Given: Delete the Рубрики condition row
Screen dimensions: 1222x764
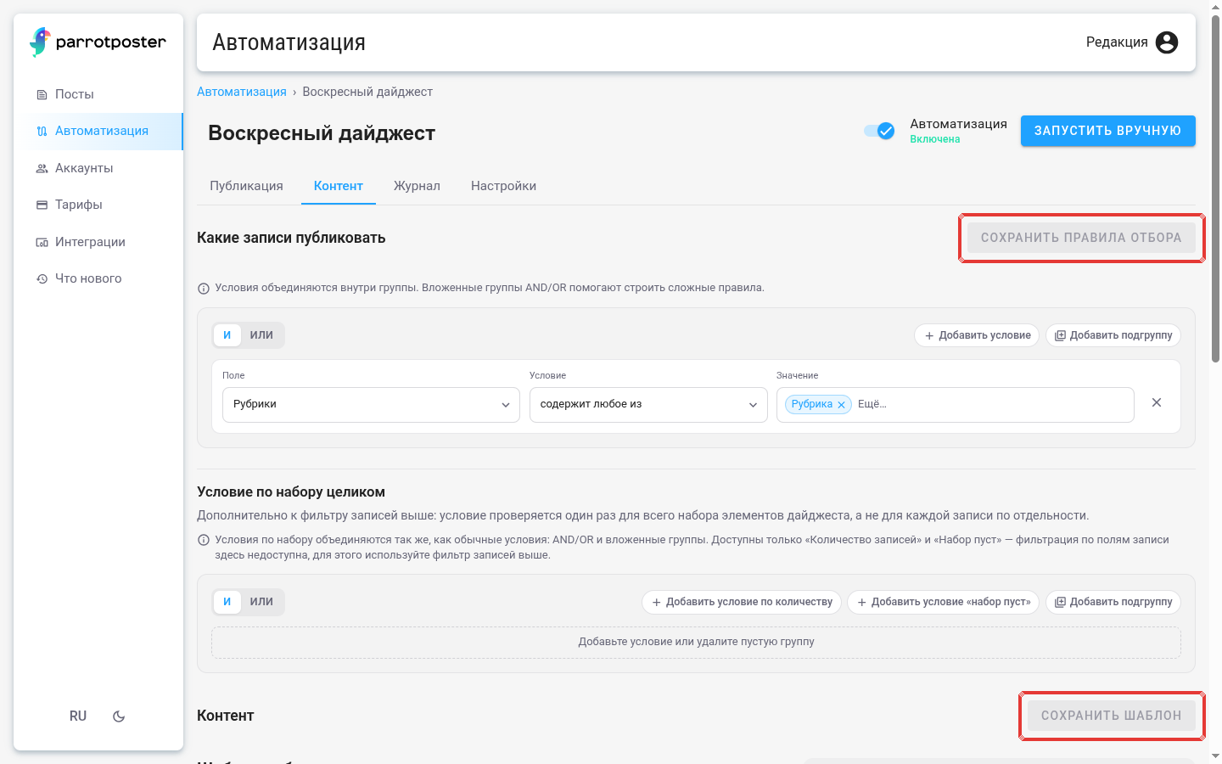Looking at the screenshot, I should (1157, 402).
